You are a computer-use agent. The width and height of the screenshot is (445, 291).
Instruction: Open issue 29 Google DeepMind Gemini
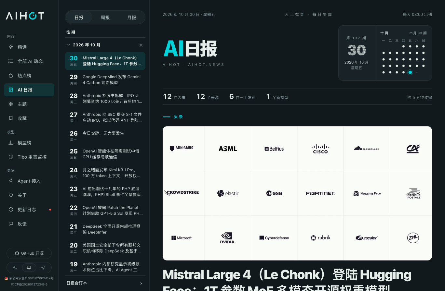(x=105, y=80)
